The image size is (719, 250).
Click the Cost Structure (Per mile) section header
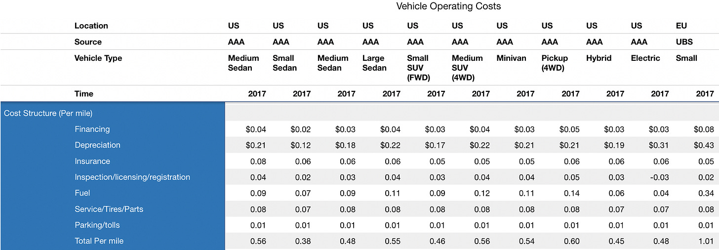click(x=48, y=113)
